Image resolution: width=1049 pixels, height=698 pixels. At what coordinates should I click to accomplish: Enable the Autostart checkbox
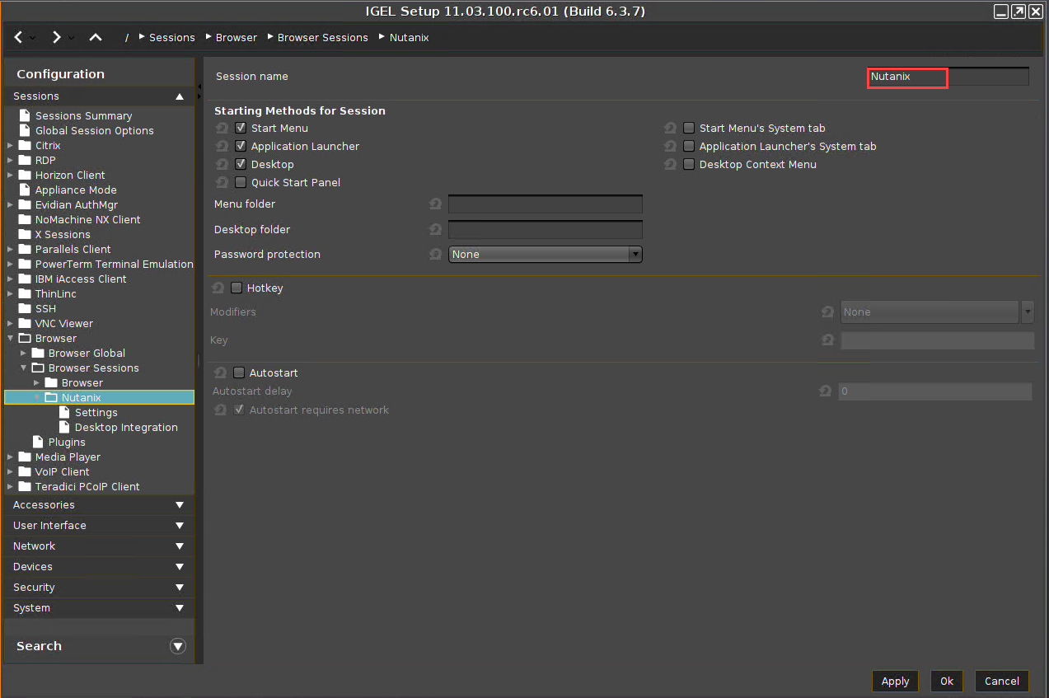tap(240, 373)
